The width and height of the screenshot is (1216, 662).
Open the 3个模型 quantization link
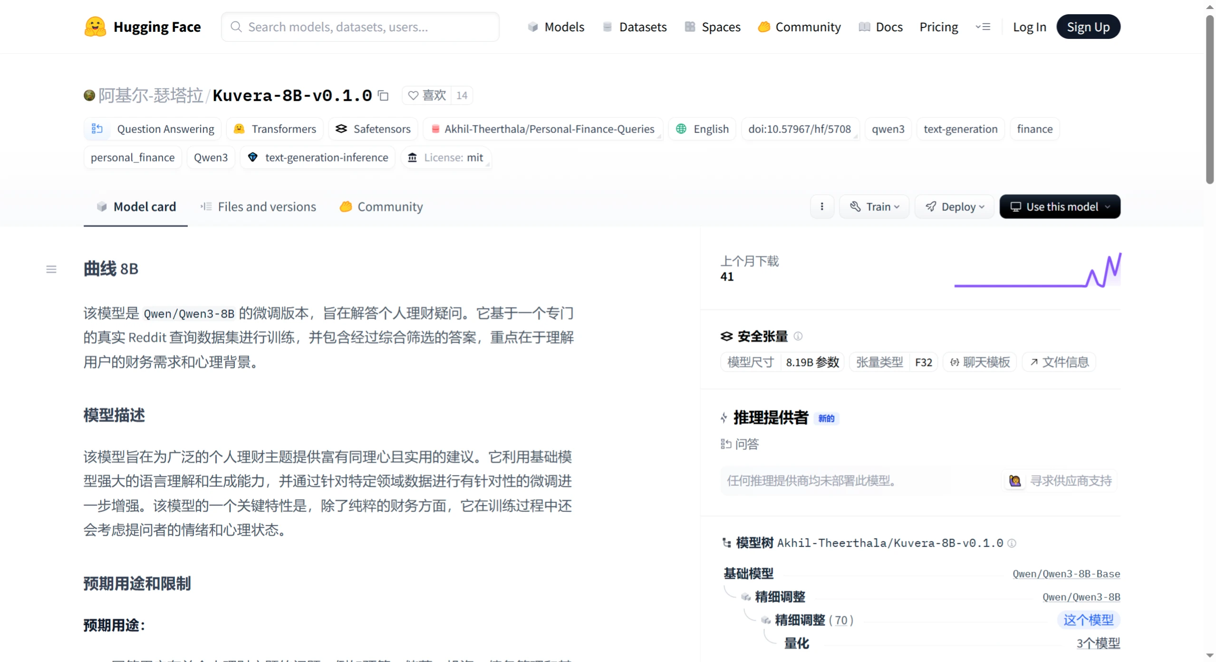pos(1098,643)
